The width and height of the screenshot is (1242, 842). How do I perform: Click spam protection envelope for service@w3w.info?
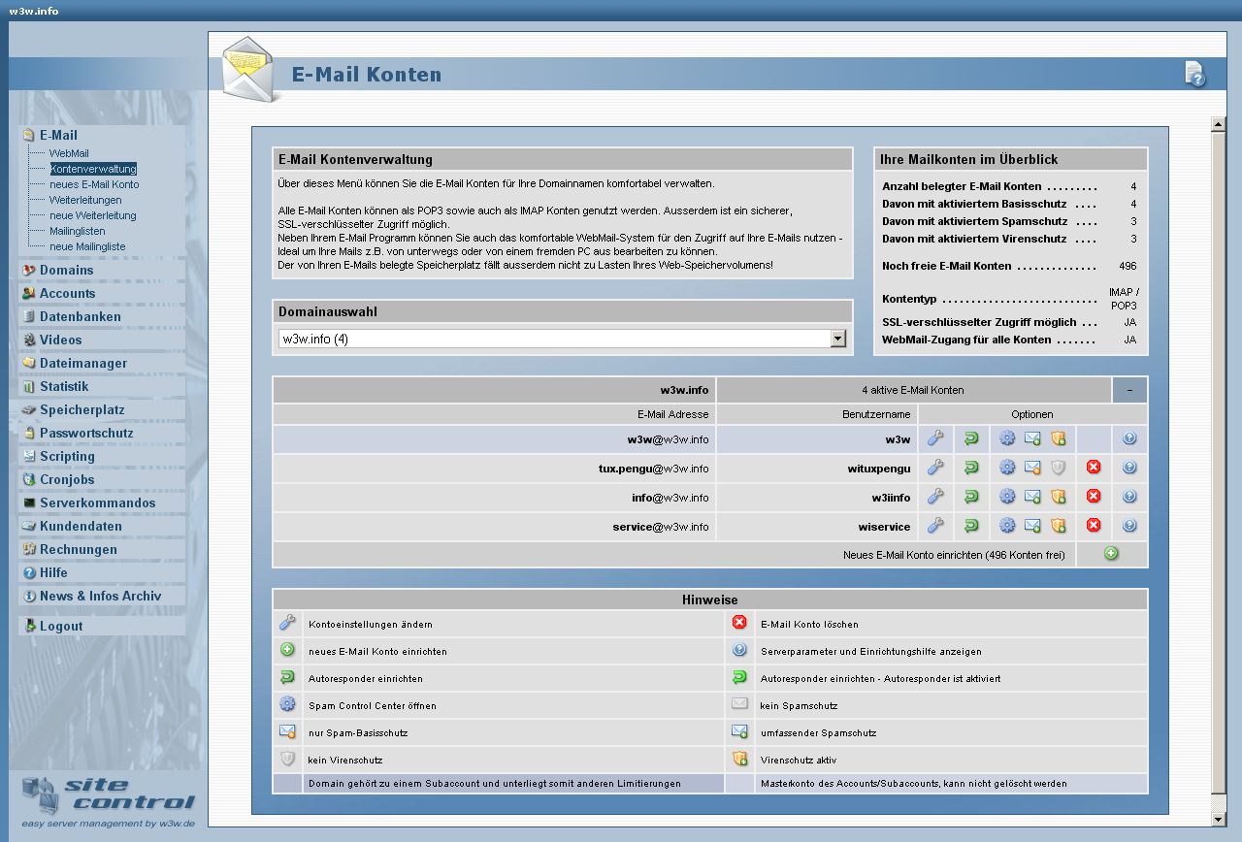(1032, 526)
